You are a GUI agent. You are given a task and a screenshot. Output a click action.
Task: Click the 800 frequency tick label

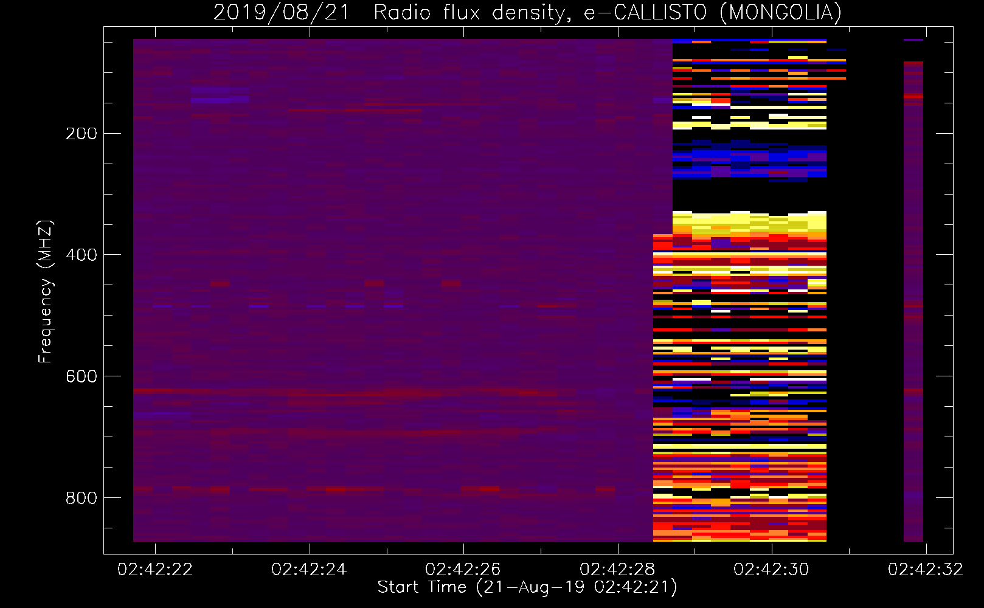[x=81, y=498]
